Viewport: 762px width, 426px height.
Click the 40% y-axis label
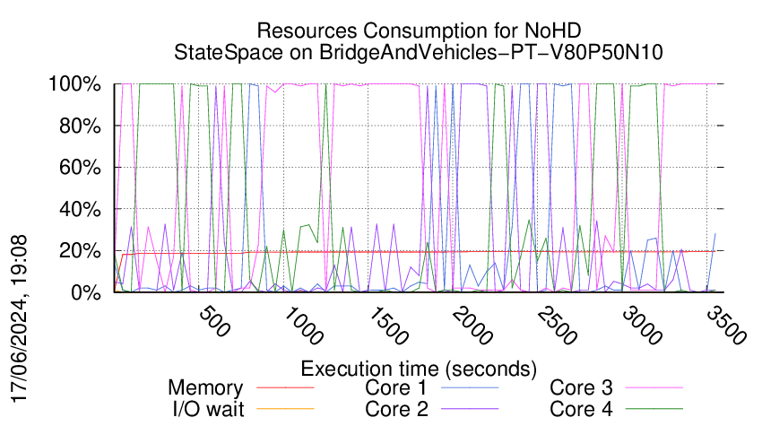click(80, 210)
